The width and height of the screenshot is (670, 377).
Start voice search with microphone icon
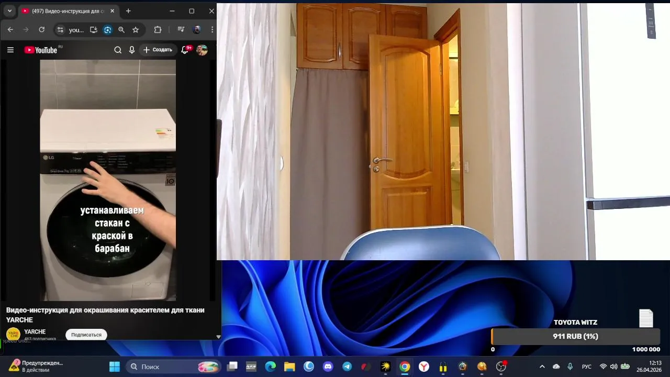(132, 50)
